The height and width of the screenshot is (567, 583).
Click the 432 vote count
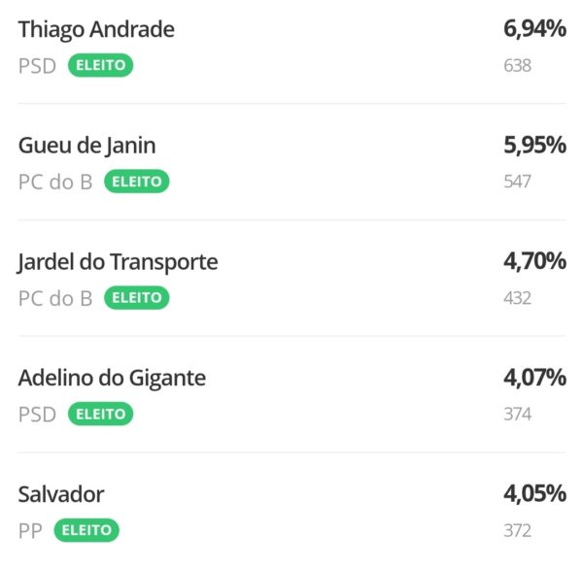[518, 298]
